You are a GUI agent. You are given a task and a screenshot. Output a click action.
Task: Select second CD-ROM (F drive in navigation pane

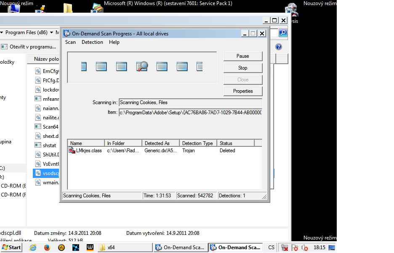(x=13, y=194)
